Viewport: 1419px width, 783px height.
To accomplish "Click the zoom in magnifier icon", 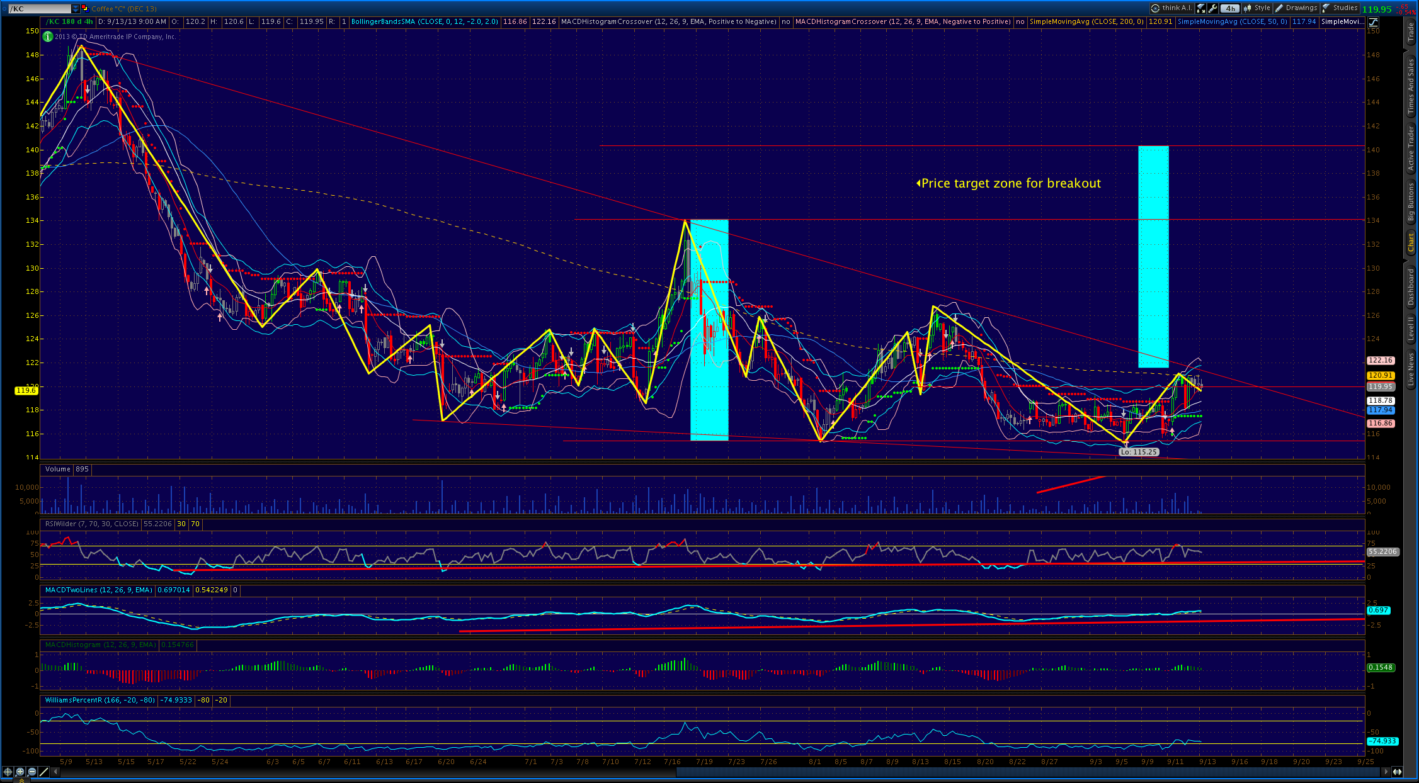I will pos(20,772).
